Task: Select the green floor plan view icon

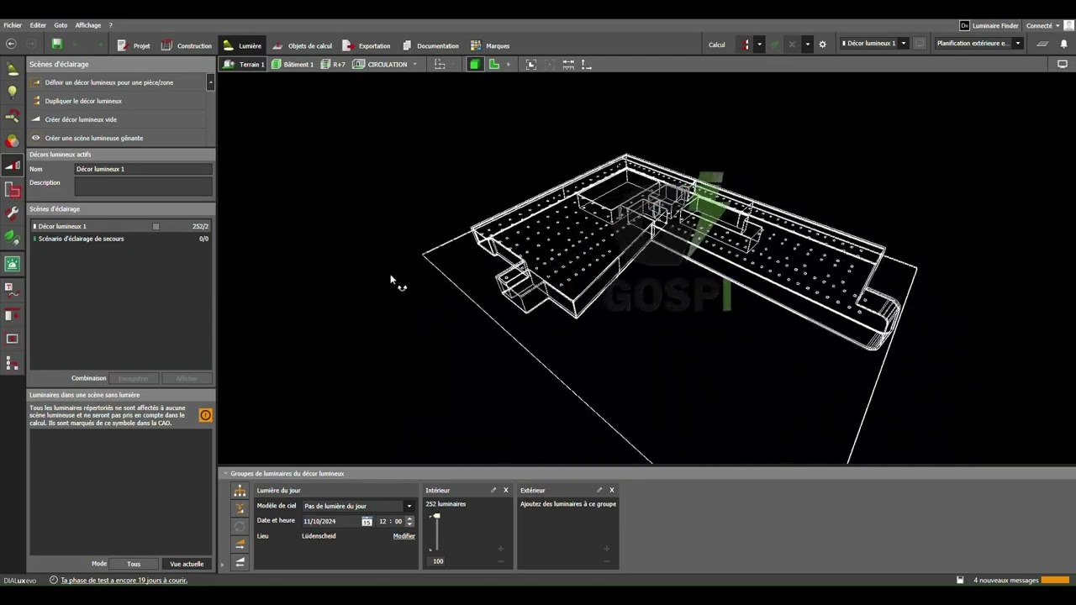Action: [x=494, y=64]
